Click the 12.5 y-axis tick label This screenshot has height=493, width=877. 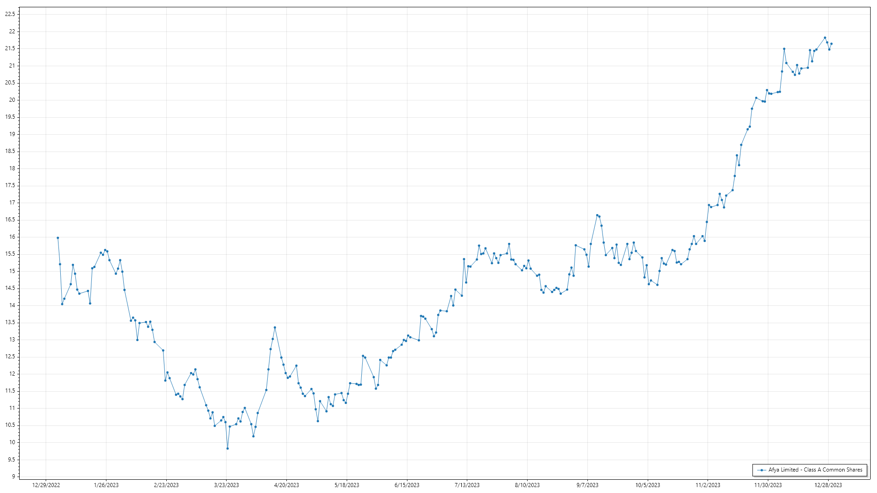10,357
